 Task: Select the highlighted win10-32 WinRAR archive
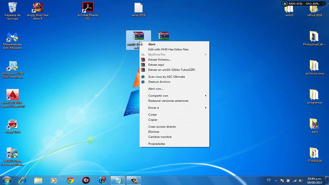(x=138, y=40)
